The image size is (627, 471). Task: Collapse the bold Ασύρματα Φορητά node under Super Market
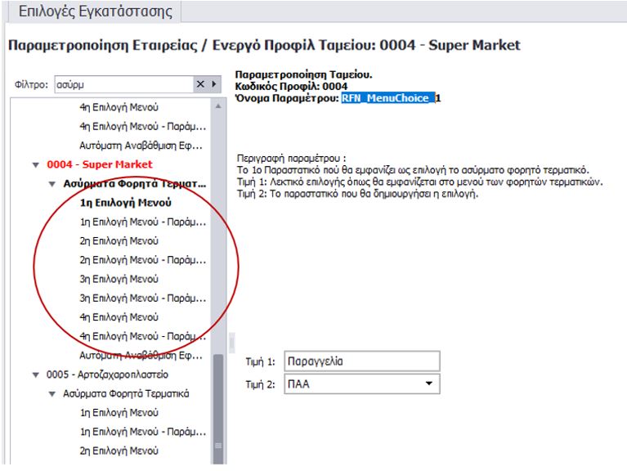point(52,184)
